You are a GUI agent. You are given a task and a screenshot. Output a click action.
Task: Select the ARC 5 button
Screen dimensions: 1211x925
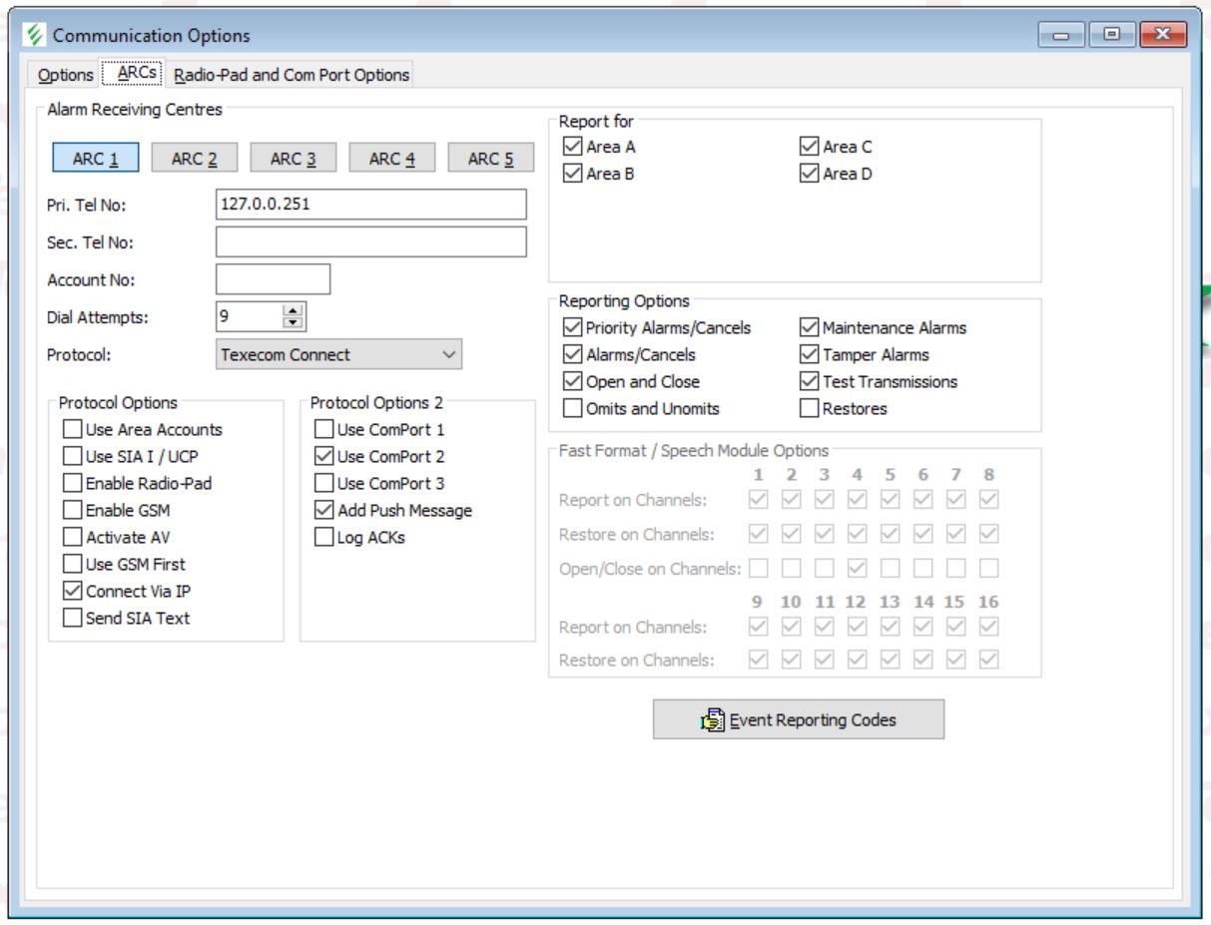pyautogui.click(x=490, y=160)
